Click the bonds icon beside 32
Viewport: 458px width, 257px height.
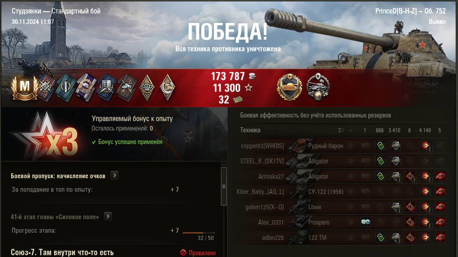238,100
